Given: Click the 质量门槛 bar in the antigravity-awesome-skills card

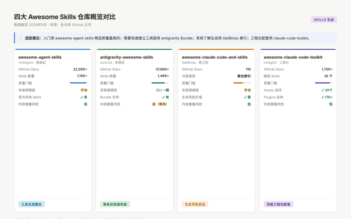Looking at the screenshot, I should 160,83.
